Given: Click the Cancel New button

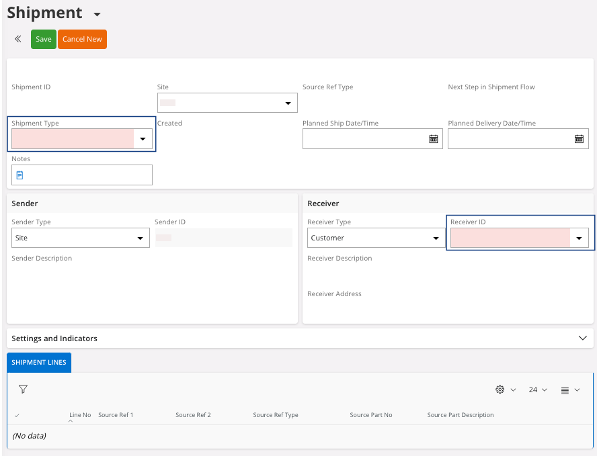Looking at the screenshot, I should [x=82, y=39].
